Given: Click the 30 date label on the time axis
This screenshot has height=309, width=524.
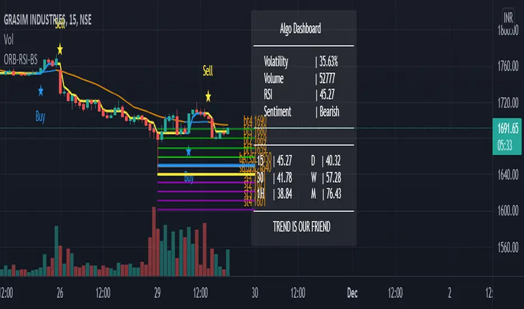Looking at the screenshot, I should point(254,293).
